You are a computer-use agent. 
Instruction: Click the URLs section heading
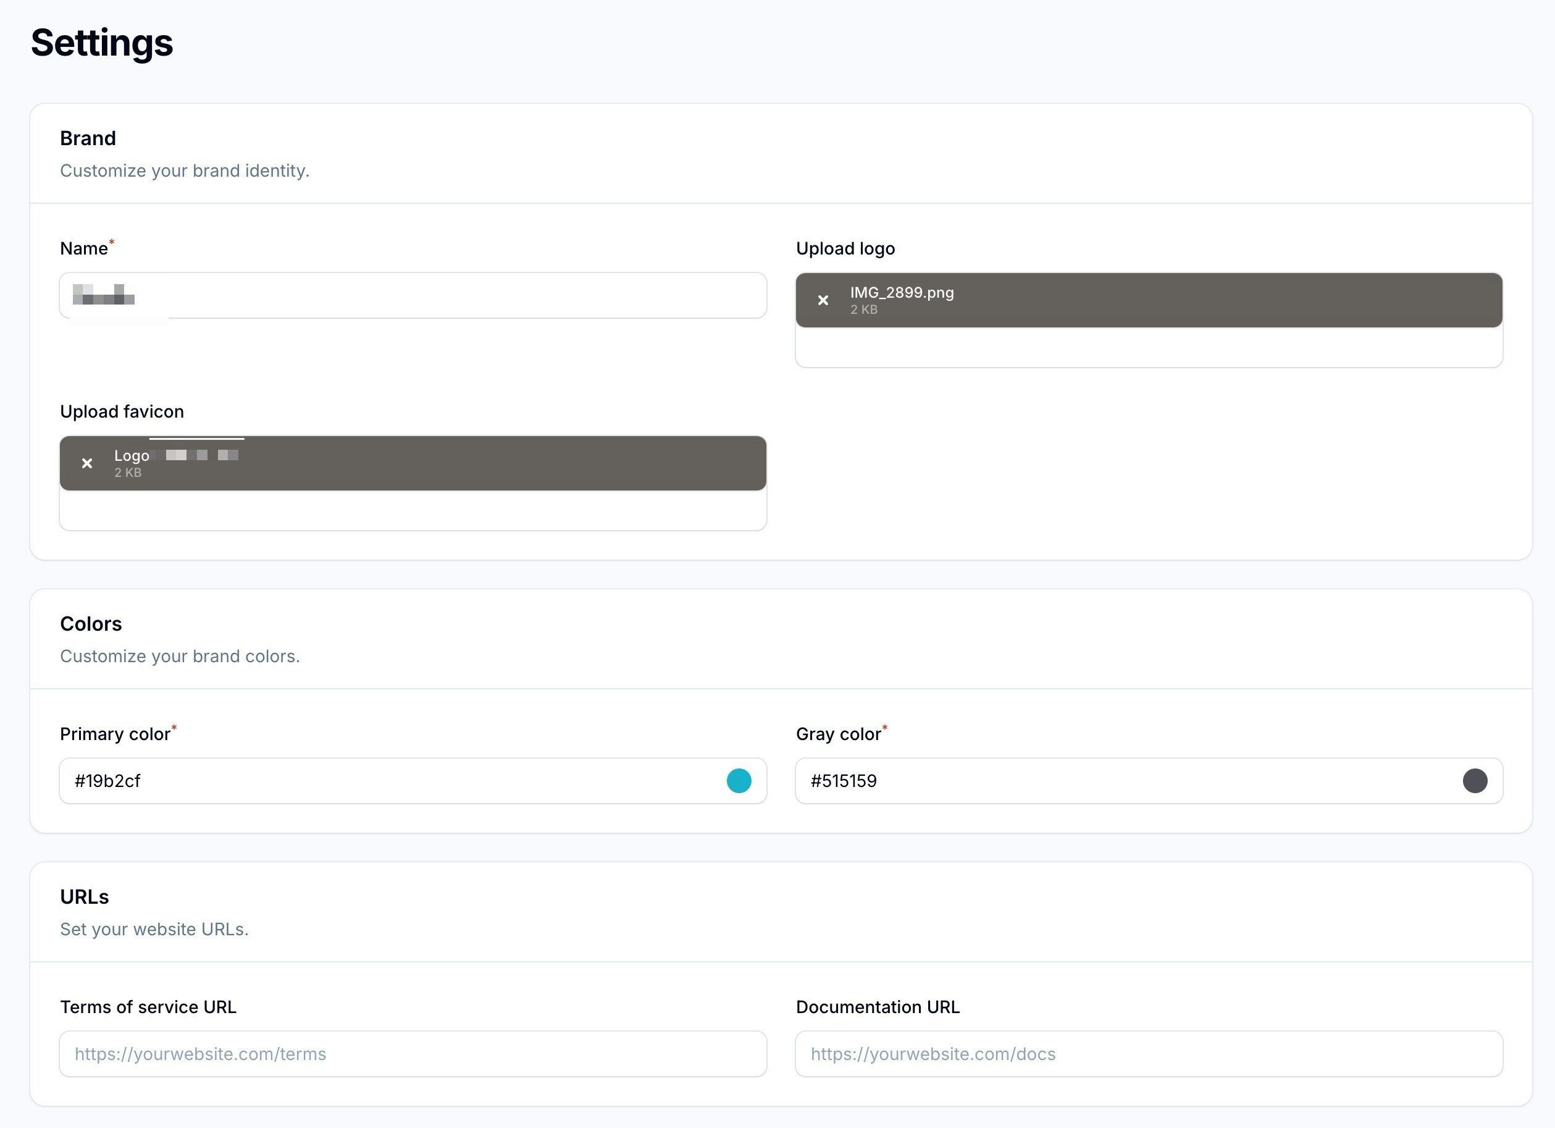pos(85,896)
